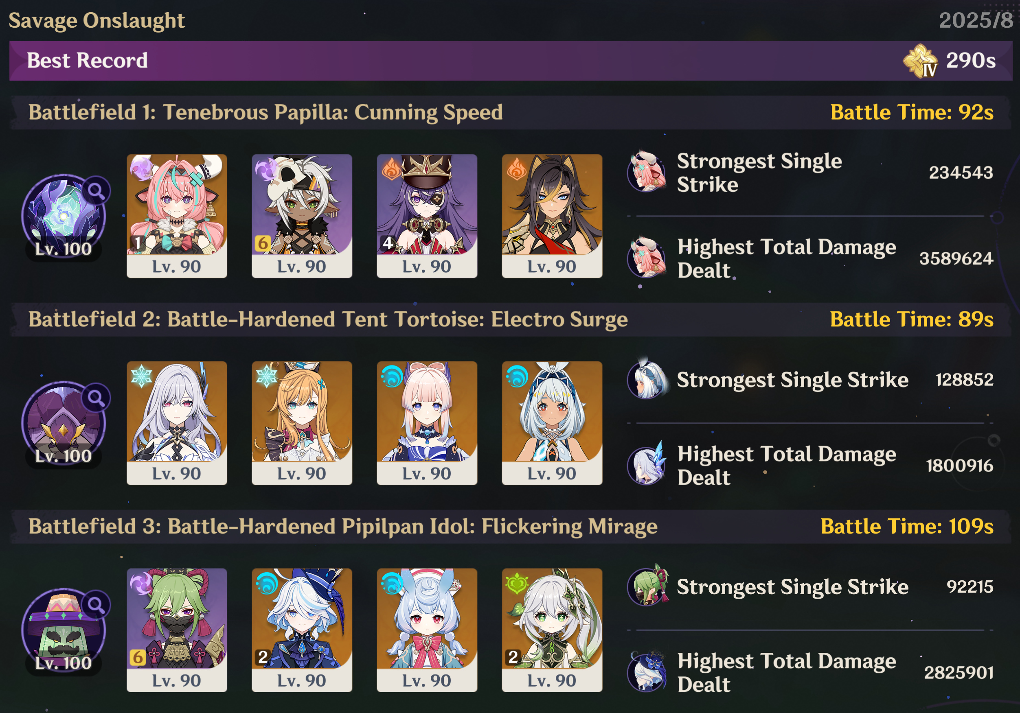This screenshot has width=1020, height=713.
Task: Open silver-haired Cryo character card in Battlefield 2
Action: (x=177, y=423)
